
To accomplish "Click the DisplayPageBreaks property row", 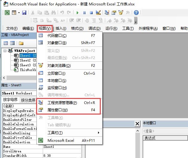I will click(19, 111).
